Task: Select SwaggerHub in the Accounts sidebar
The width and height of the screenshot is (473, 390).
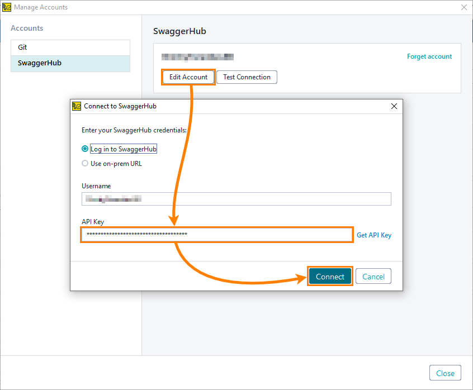Action: coord(70,63)
